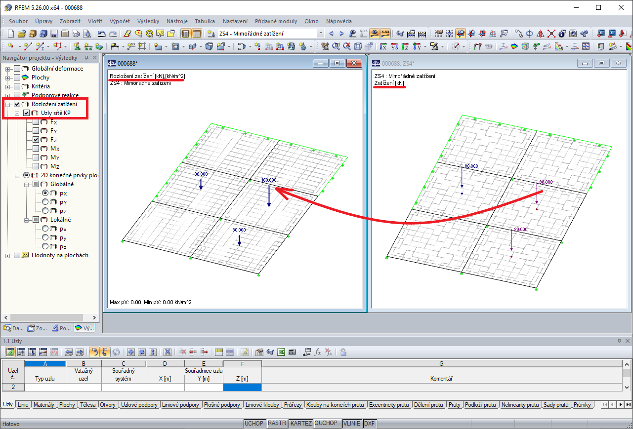The width and height of the screenshot is (633, 429).
Task: Collapse the Uzly sítě KP node
Action: (x=17, y=113)
